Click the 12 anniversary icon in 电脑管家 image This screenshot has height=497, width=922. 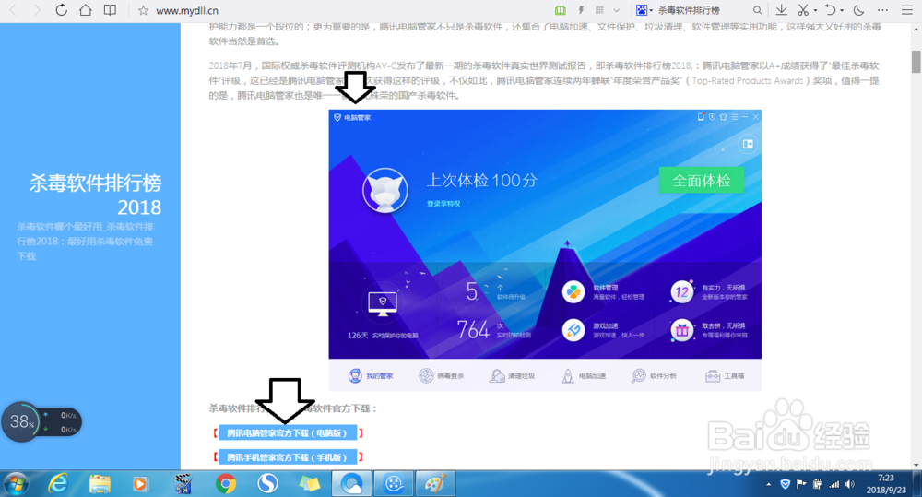pyautogui.click(x=682, y=292)
